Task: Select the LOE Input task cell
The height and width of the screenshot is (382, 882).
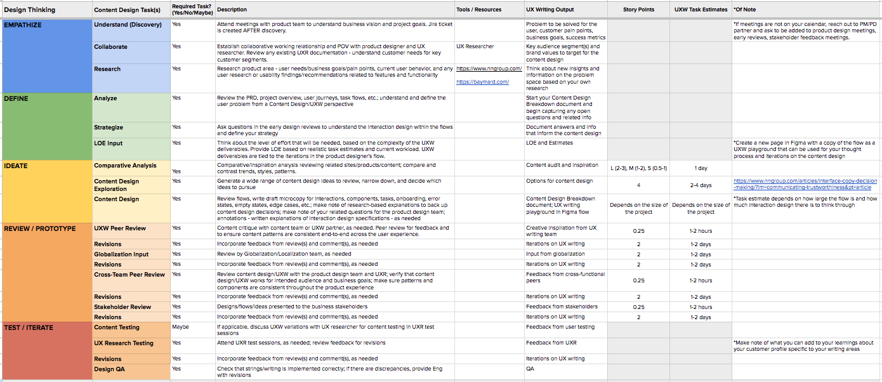Action: [x=109, y=143]
